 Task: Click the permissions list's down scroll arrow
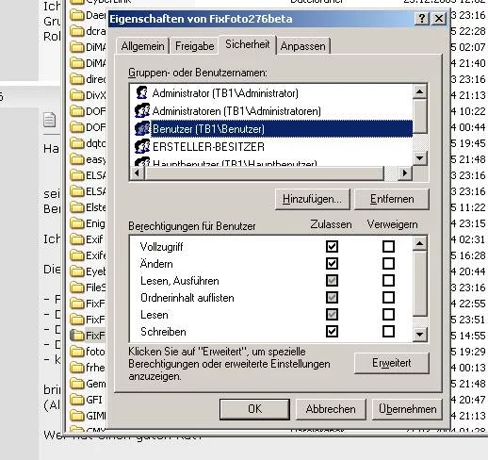420,335
